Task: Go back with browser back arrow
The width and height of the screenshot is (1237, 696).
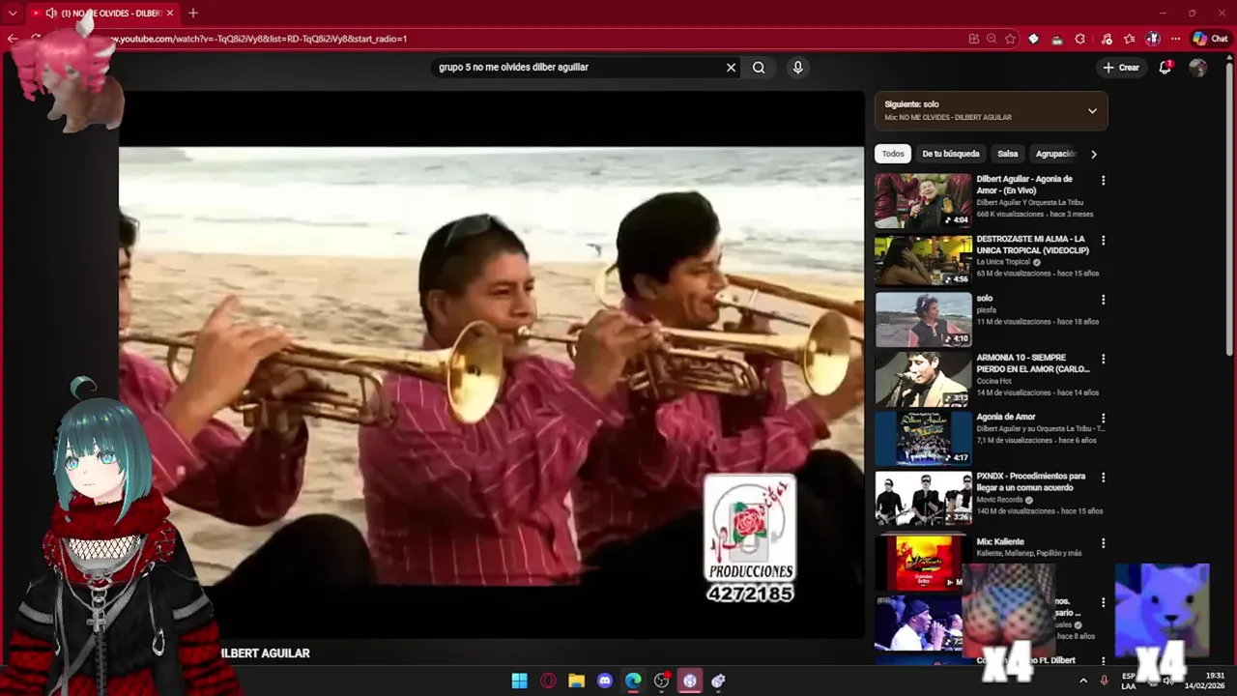Action: [13, 40]
